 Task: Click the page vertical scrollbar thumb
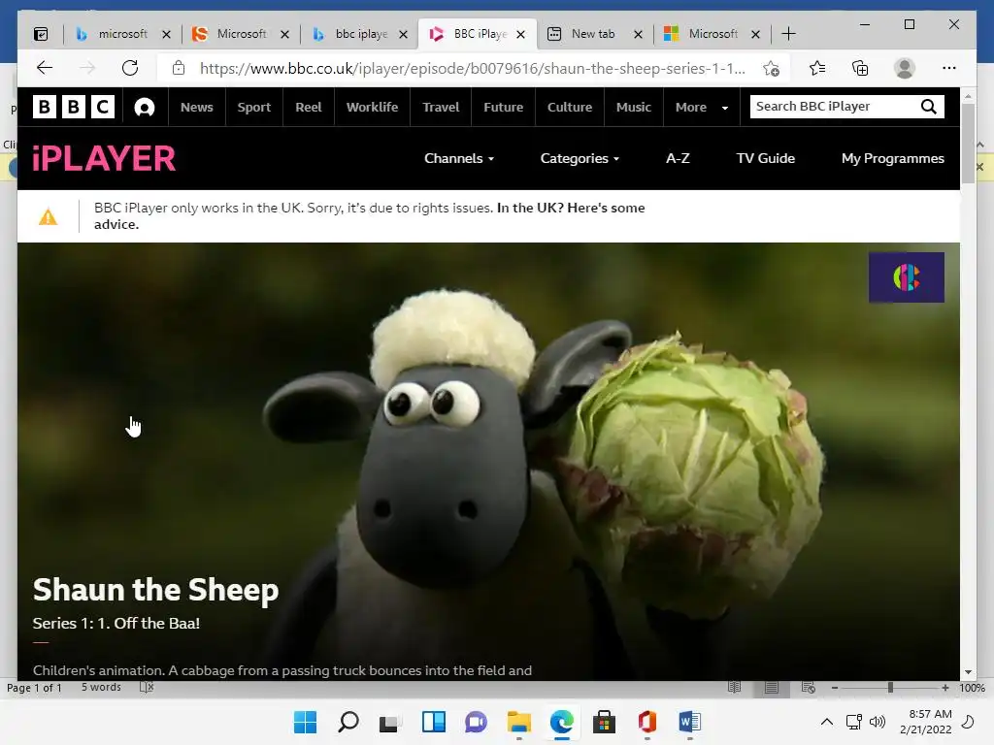coord(968,143)
